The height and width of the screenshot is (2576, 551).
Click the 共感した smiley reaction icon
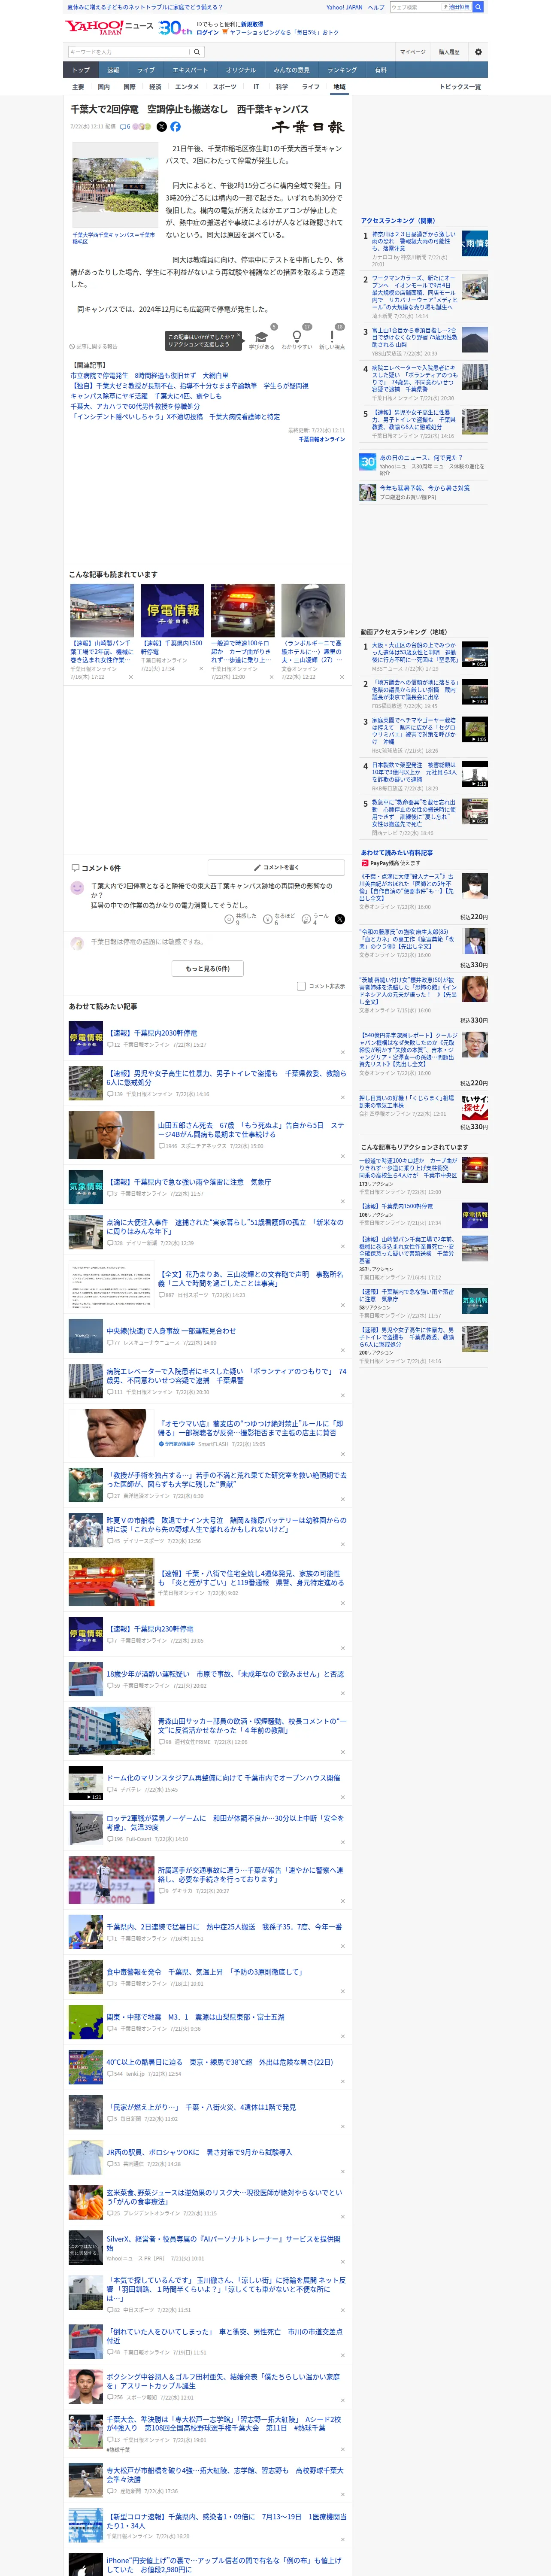[x=229, y=919]
